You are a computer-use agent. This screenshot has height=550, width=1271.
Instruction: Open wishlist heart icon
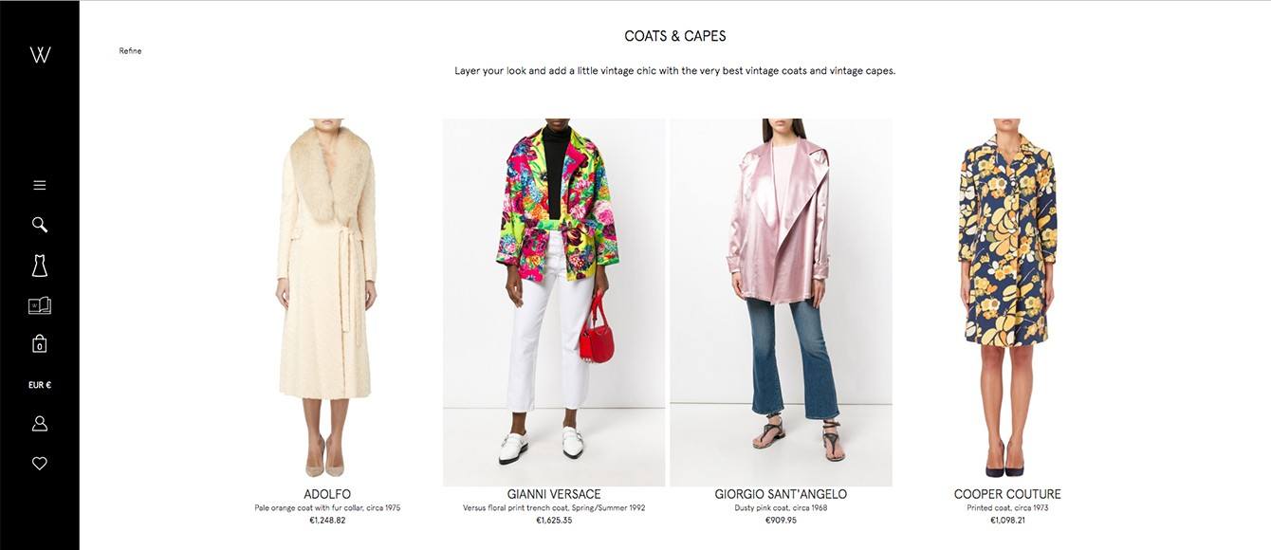click(x=40, y=464)
